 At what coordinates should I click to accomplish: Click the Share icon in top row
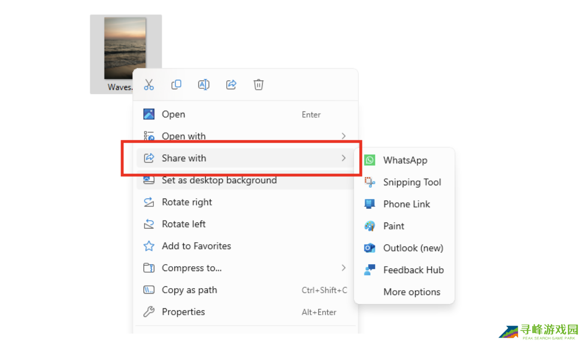(231, 85)
